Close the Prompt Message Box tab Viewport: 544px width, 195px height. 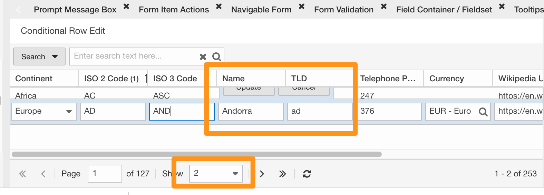click(126, 6)
